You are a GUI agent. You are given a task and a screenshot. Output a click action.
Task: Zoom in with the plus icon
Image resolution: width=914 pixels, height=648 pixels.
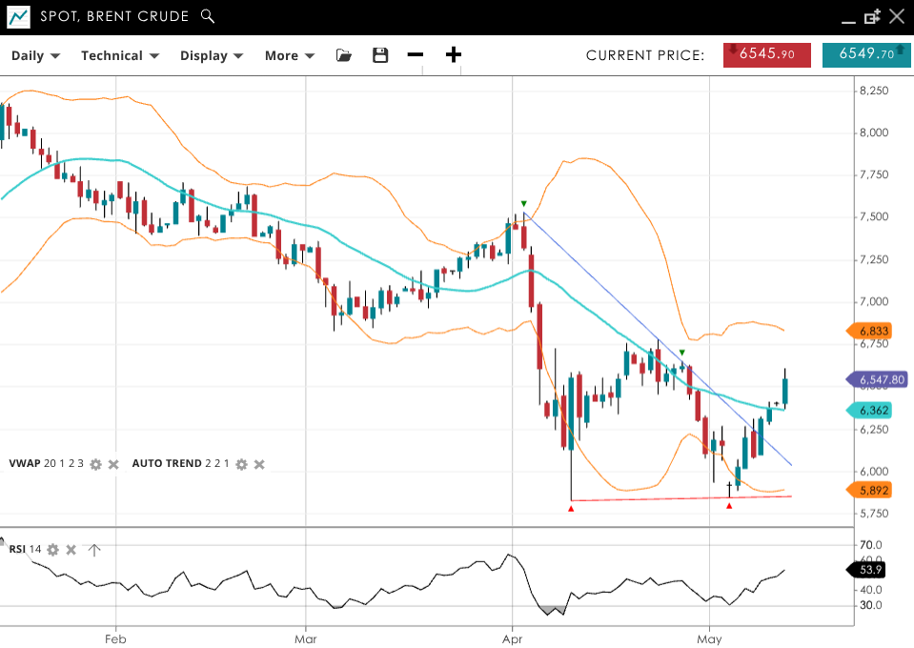[454, 55]
